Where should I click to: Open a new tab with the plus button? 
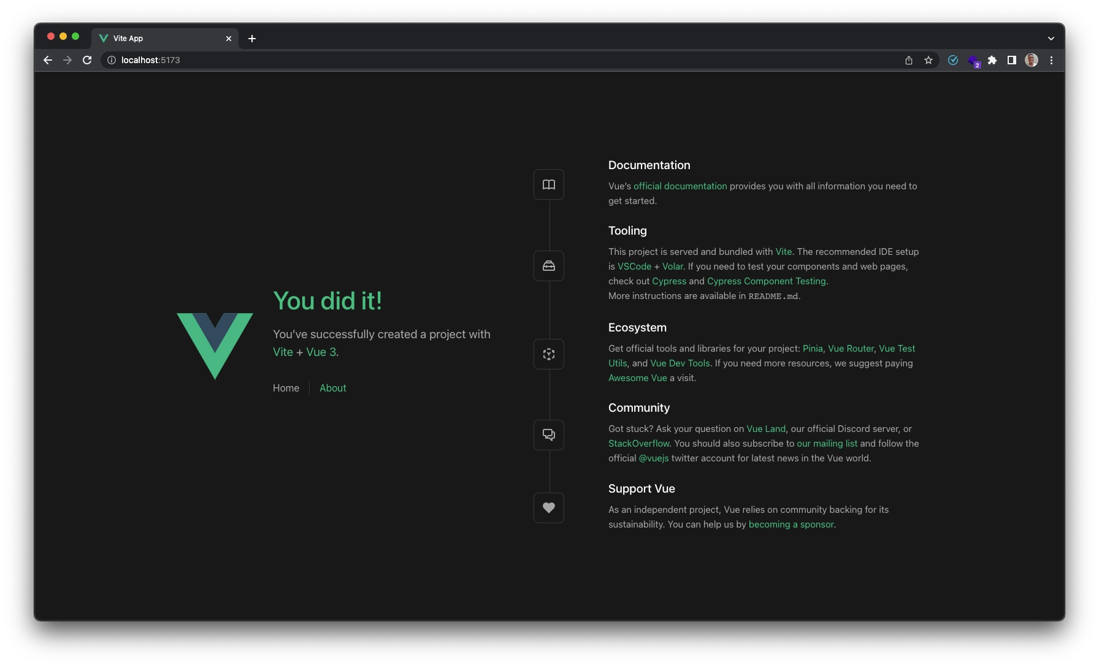pyautogui.click(x=251, y=38)
